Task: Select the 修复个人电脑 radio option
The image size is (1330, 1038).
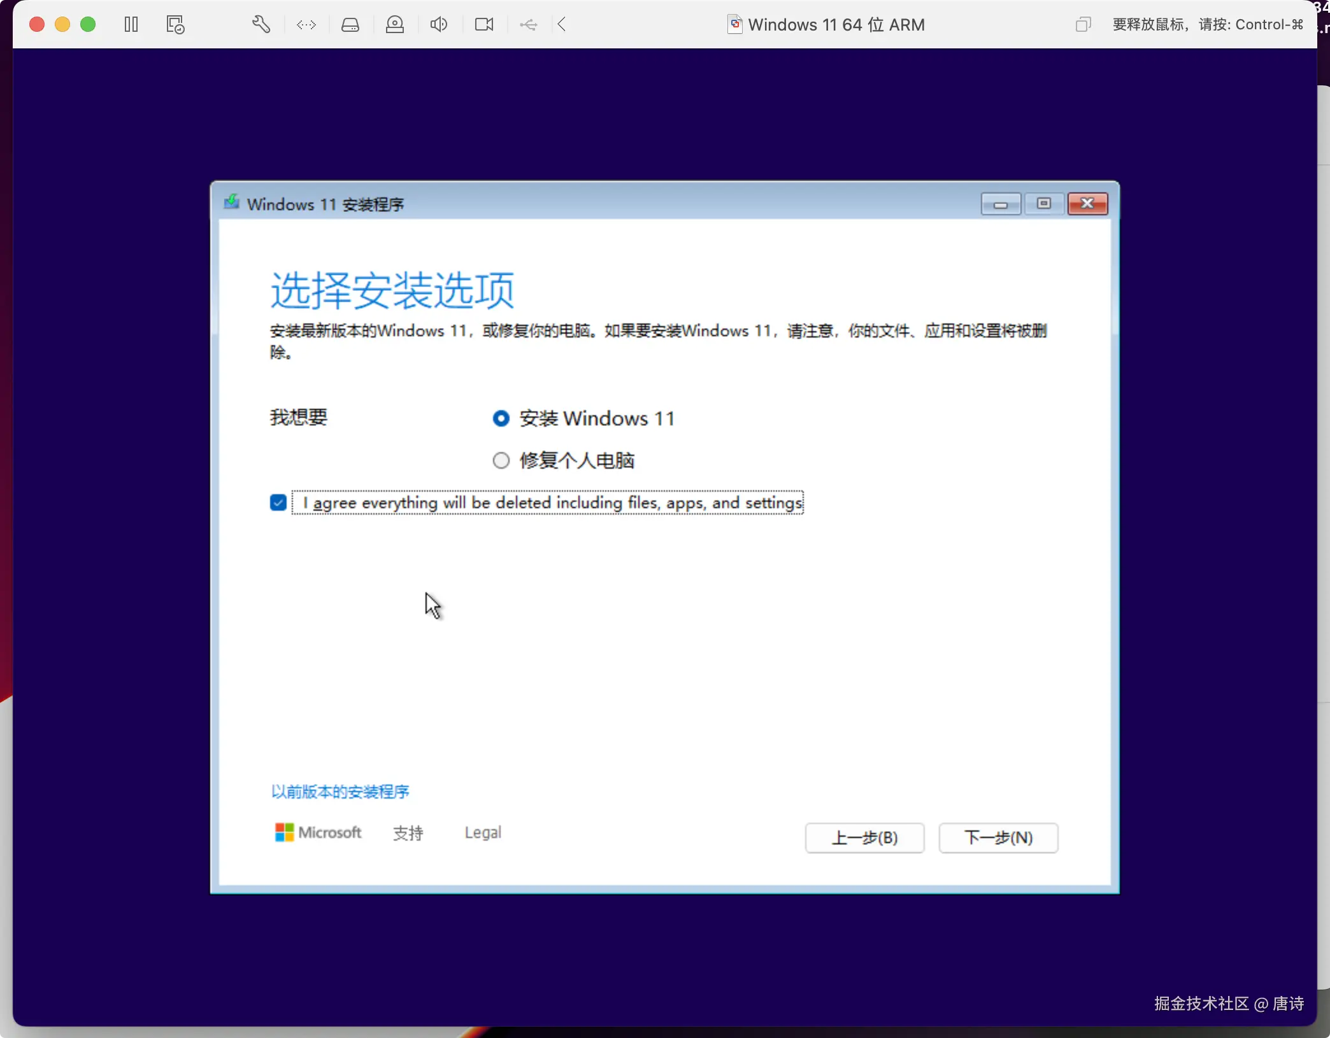Action: coord(501,460)
